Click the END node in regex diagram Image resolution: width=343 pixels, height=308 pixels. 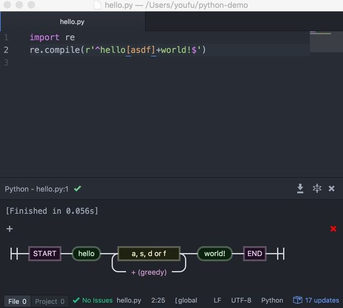[x=254, y=253]
